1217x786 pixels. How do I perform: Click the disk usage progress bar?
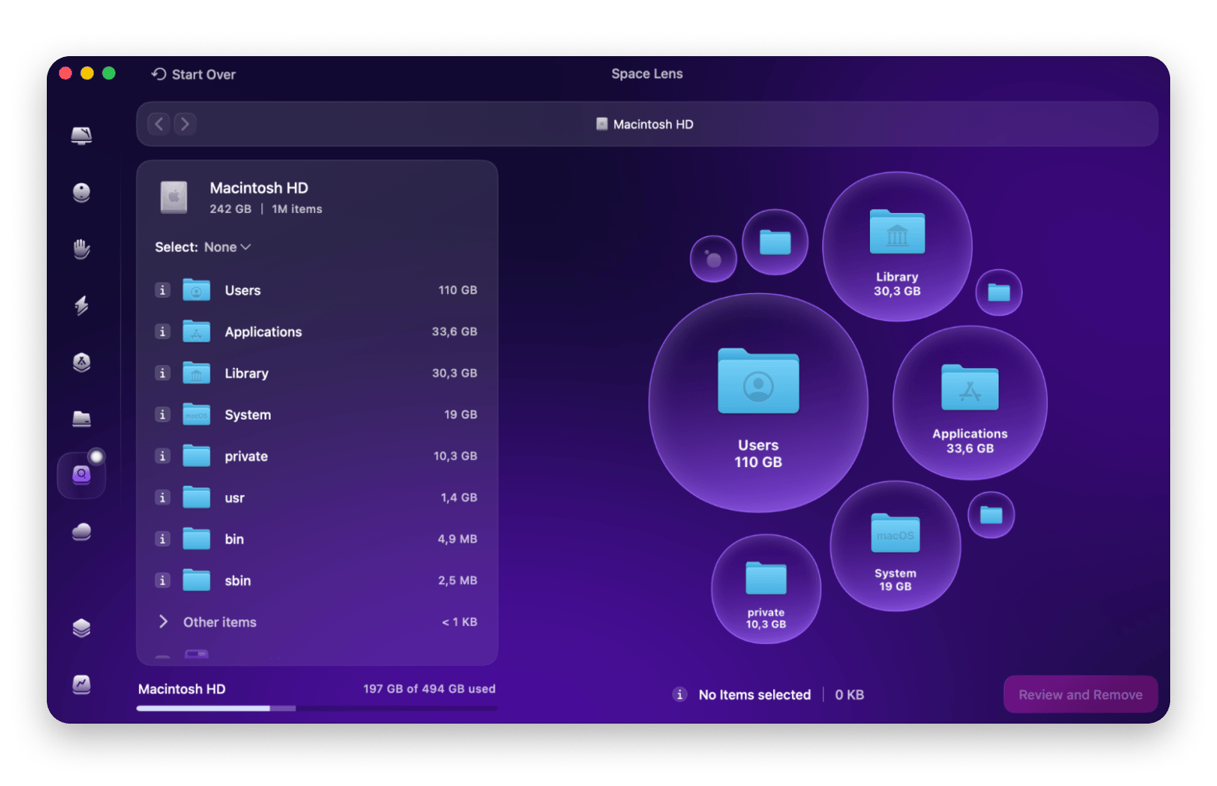(317, 708)
